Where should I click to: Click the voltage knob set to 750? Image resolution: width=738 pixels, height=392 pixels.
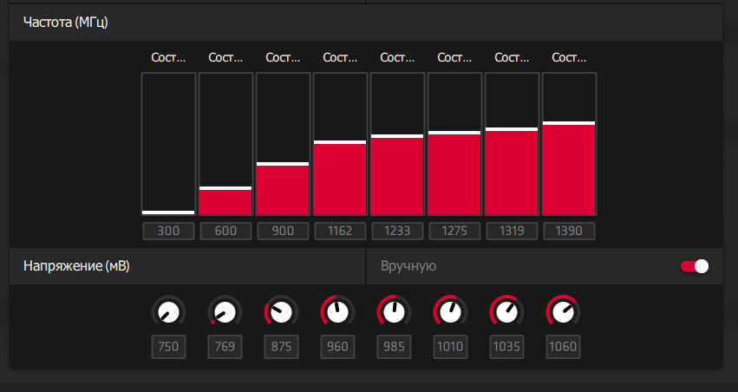click(x=168, y=310)
